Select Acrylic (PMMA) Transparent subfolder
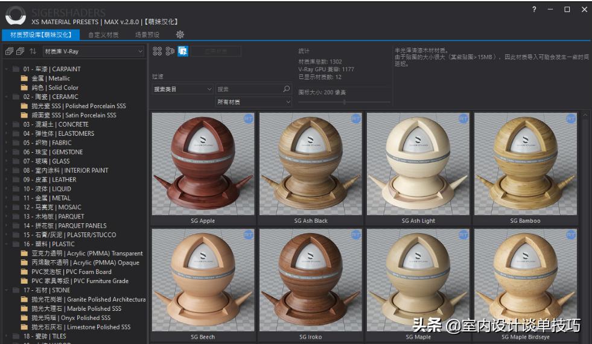This screenshot has width=592, height=344. coord(88,253)
